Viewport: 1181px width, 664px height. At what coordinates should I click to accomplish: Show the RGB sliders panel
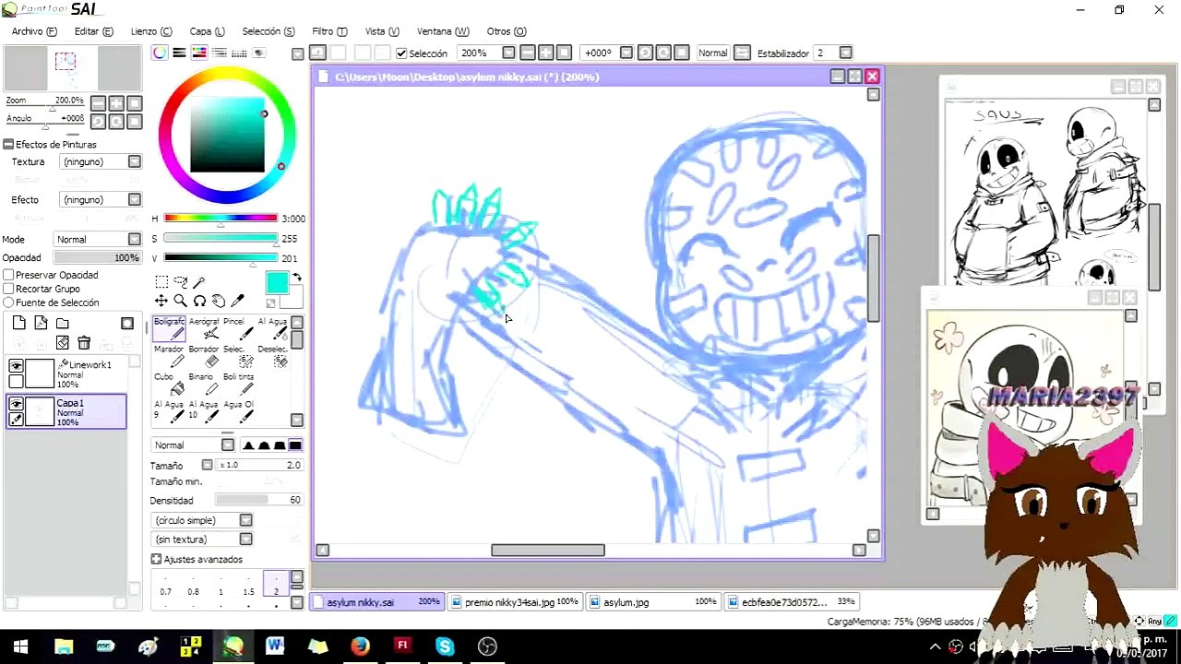[179, 53]
